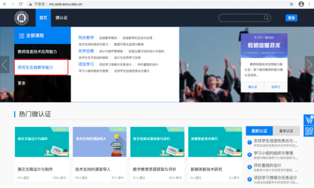Open 演示文稿设计与制作 course thumbnail
The width and height of the screenshot is (314, 188).
click(42, 142)
